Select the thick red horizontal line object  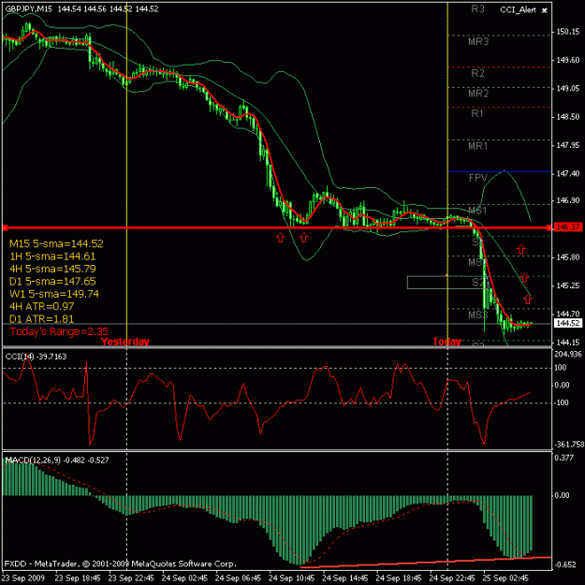point(276,227)
